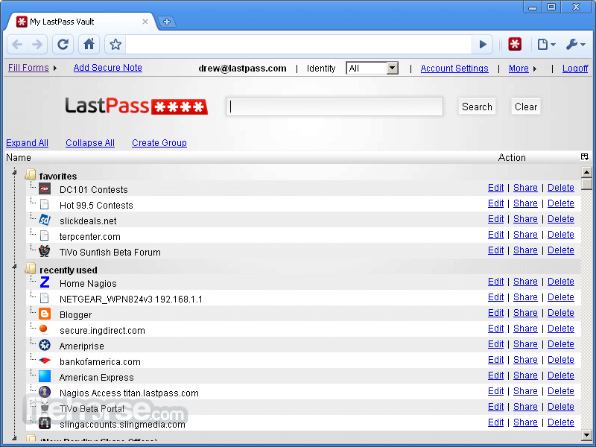
Task: Open the Identity dropdown set to All
Action: [372, 69]
